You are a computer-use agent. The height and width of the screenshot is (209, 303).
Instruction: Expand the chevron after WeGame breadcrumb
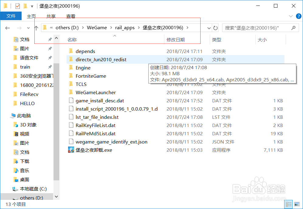(111, 28)
